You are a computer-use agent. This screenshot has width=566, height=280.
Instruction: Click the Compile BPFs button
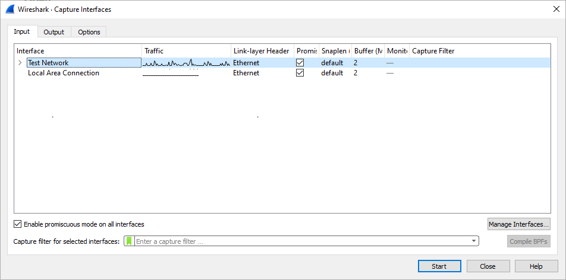click(529, 241)
